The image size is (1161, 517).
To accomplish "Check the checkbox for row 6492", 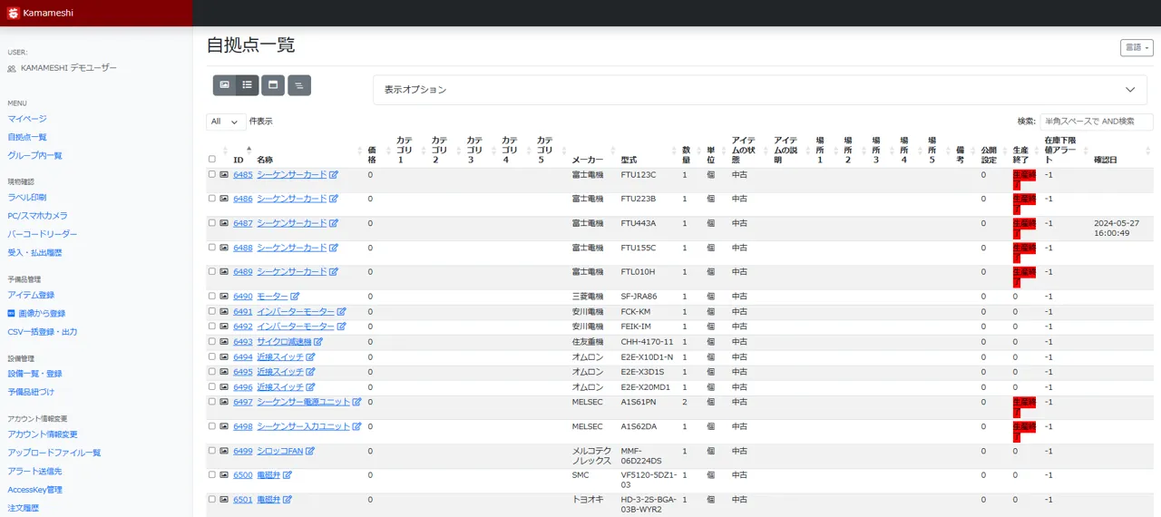I will point(212,327).
